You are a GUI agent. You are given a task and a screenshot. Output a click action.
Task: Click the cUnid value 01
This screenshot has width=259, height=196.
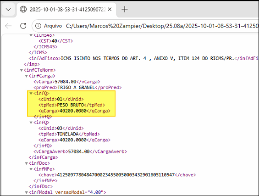point(60,99)
